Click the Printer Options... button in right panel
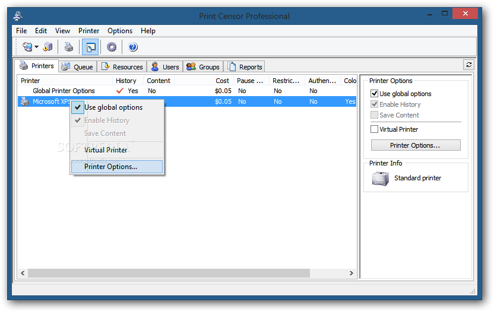 (416, 145)
